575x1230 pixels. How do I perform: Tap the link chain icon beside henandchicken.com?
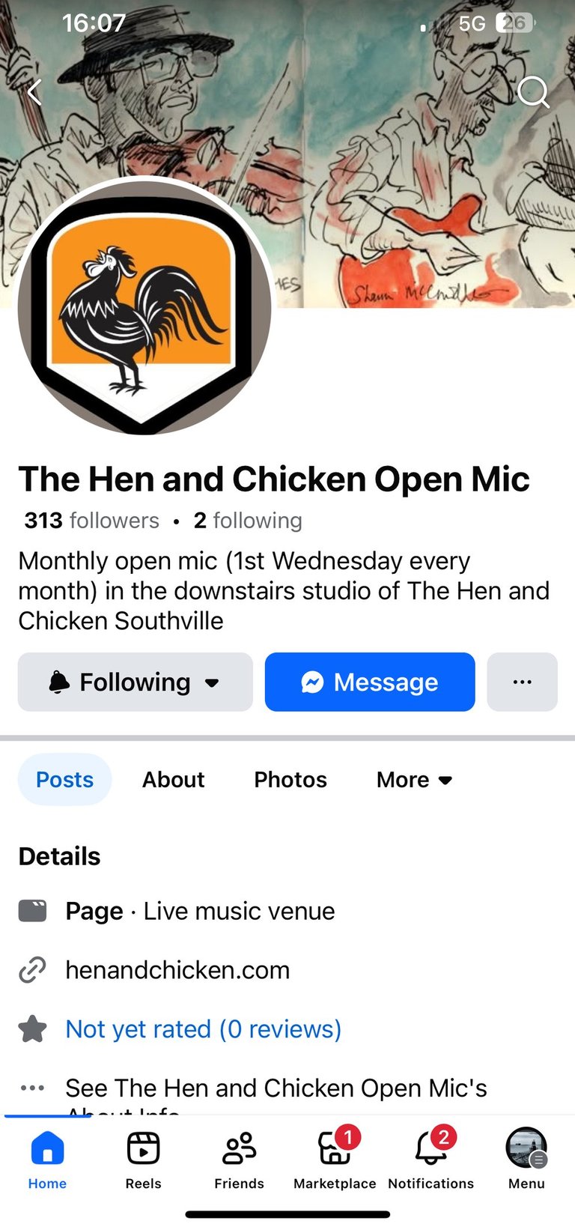(32, 970)
